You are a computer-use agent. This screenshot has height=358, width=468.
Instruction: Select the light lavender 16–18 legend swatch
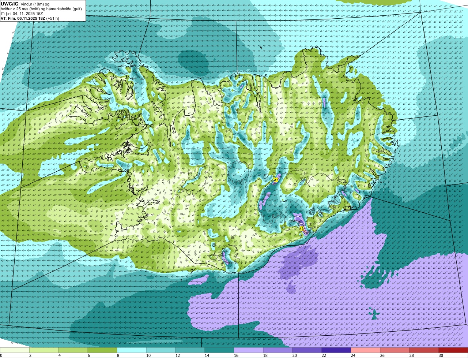click(x=249, y=350)
